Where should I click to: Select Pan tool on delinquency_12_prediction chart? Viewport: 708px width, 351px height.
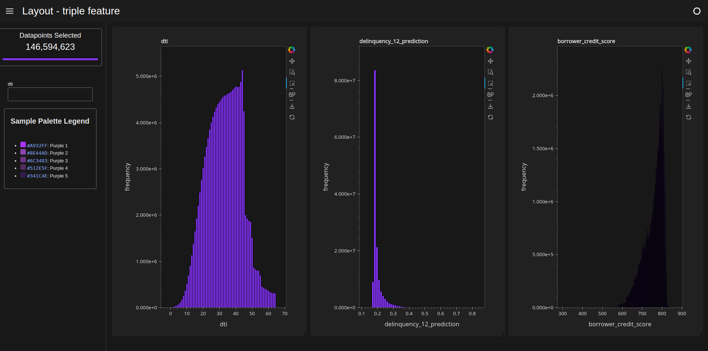tap(490, 61)
